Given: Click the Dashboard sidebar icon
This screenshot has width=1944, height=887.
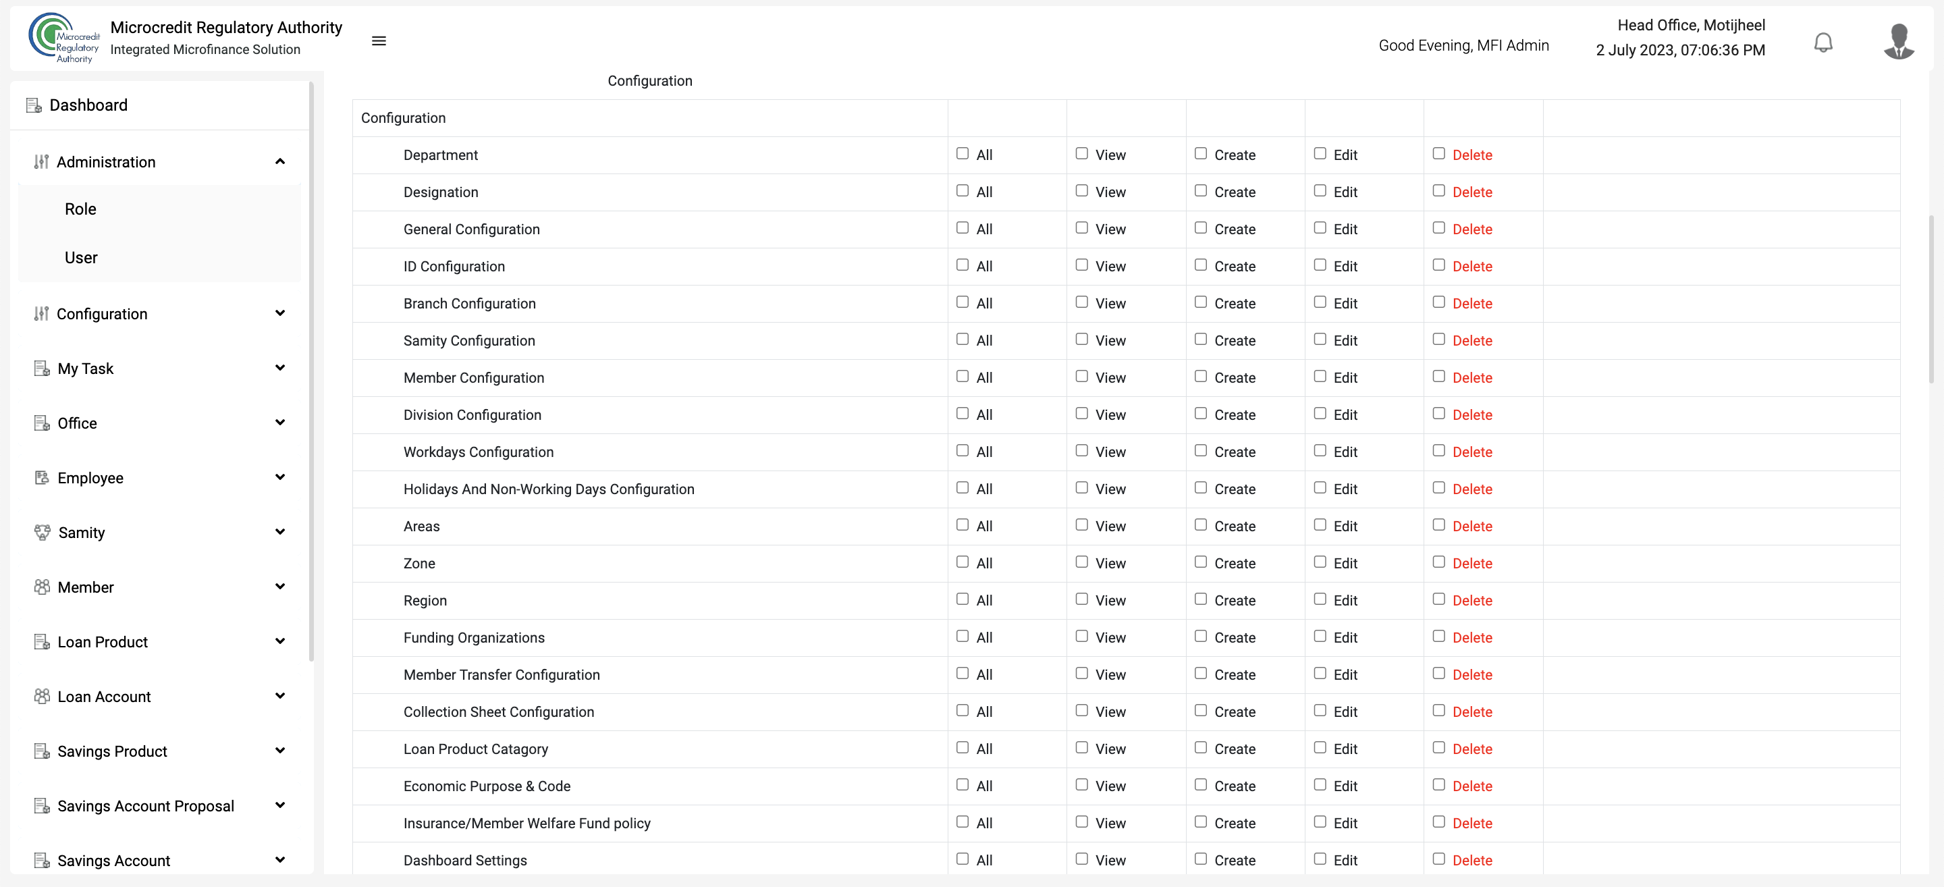Looking at the screenshot, I should tap(34, 105).
